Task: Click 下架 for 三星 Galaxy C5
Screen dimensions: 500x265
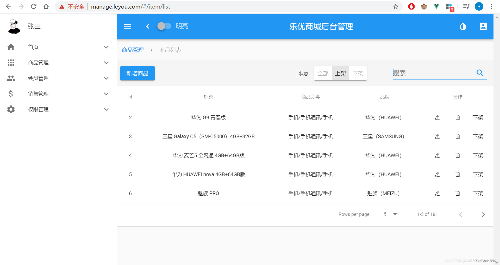Action: [x=478, y=137]
